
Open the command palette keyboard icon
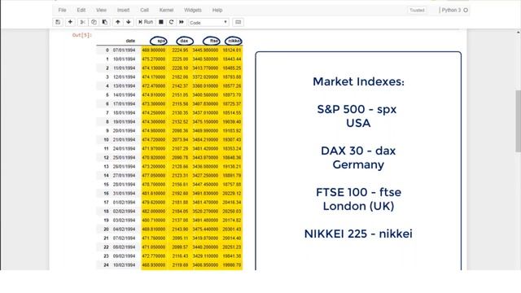coord(238,22)
